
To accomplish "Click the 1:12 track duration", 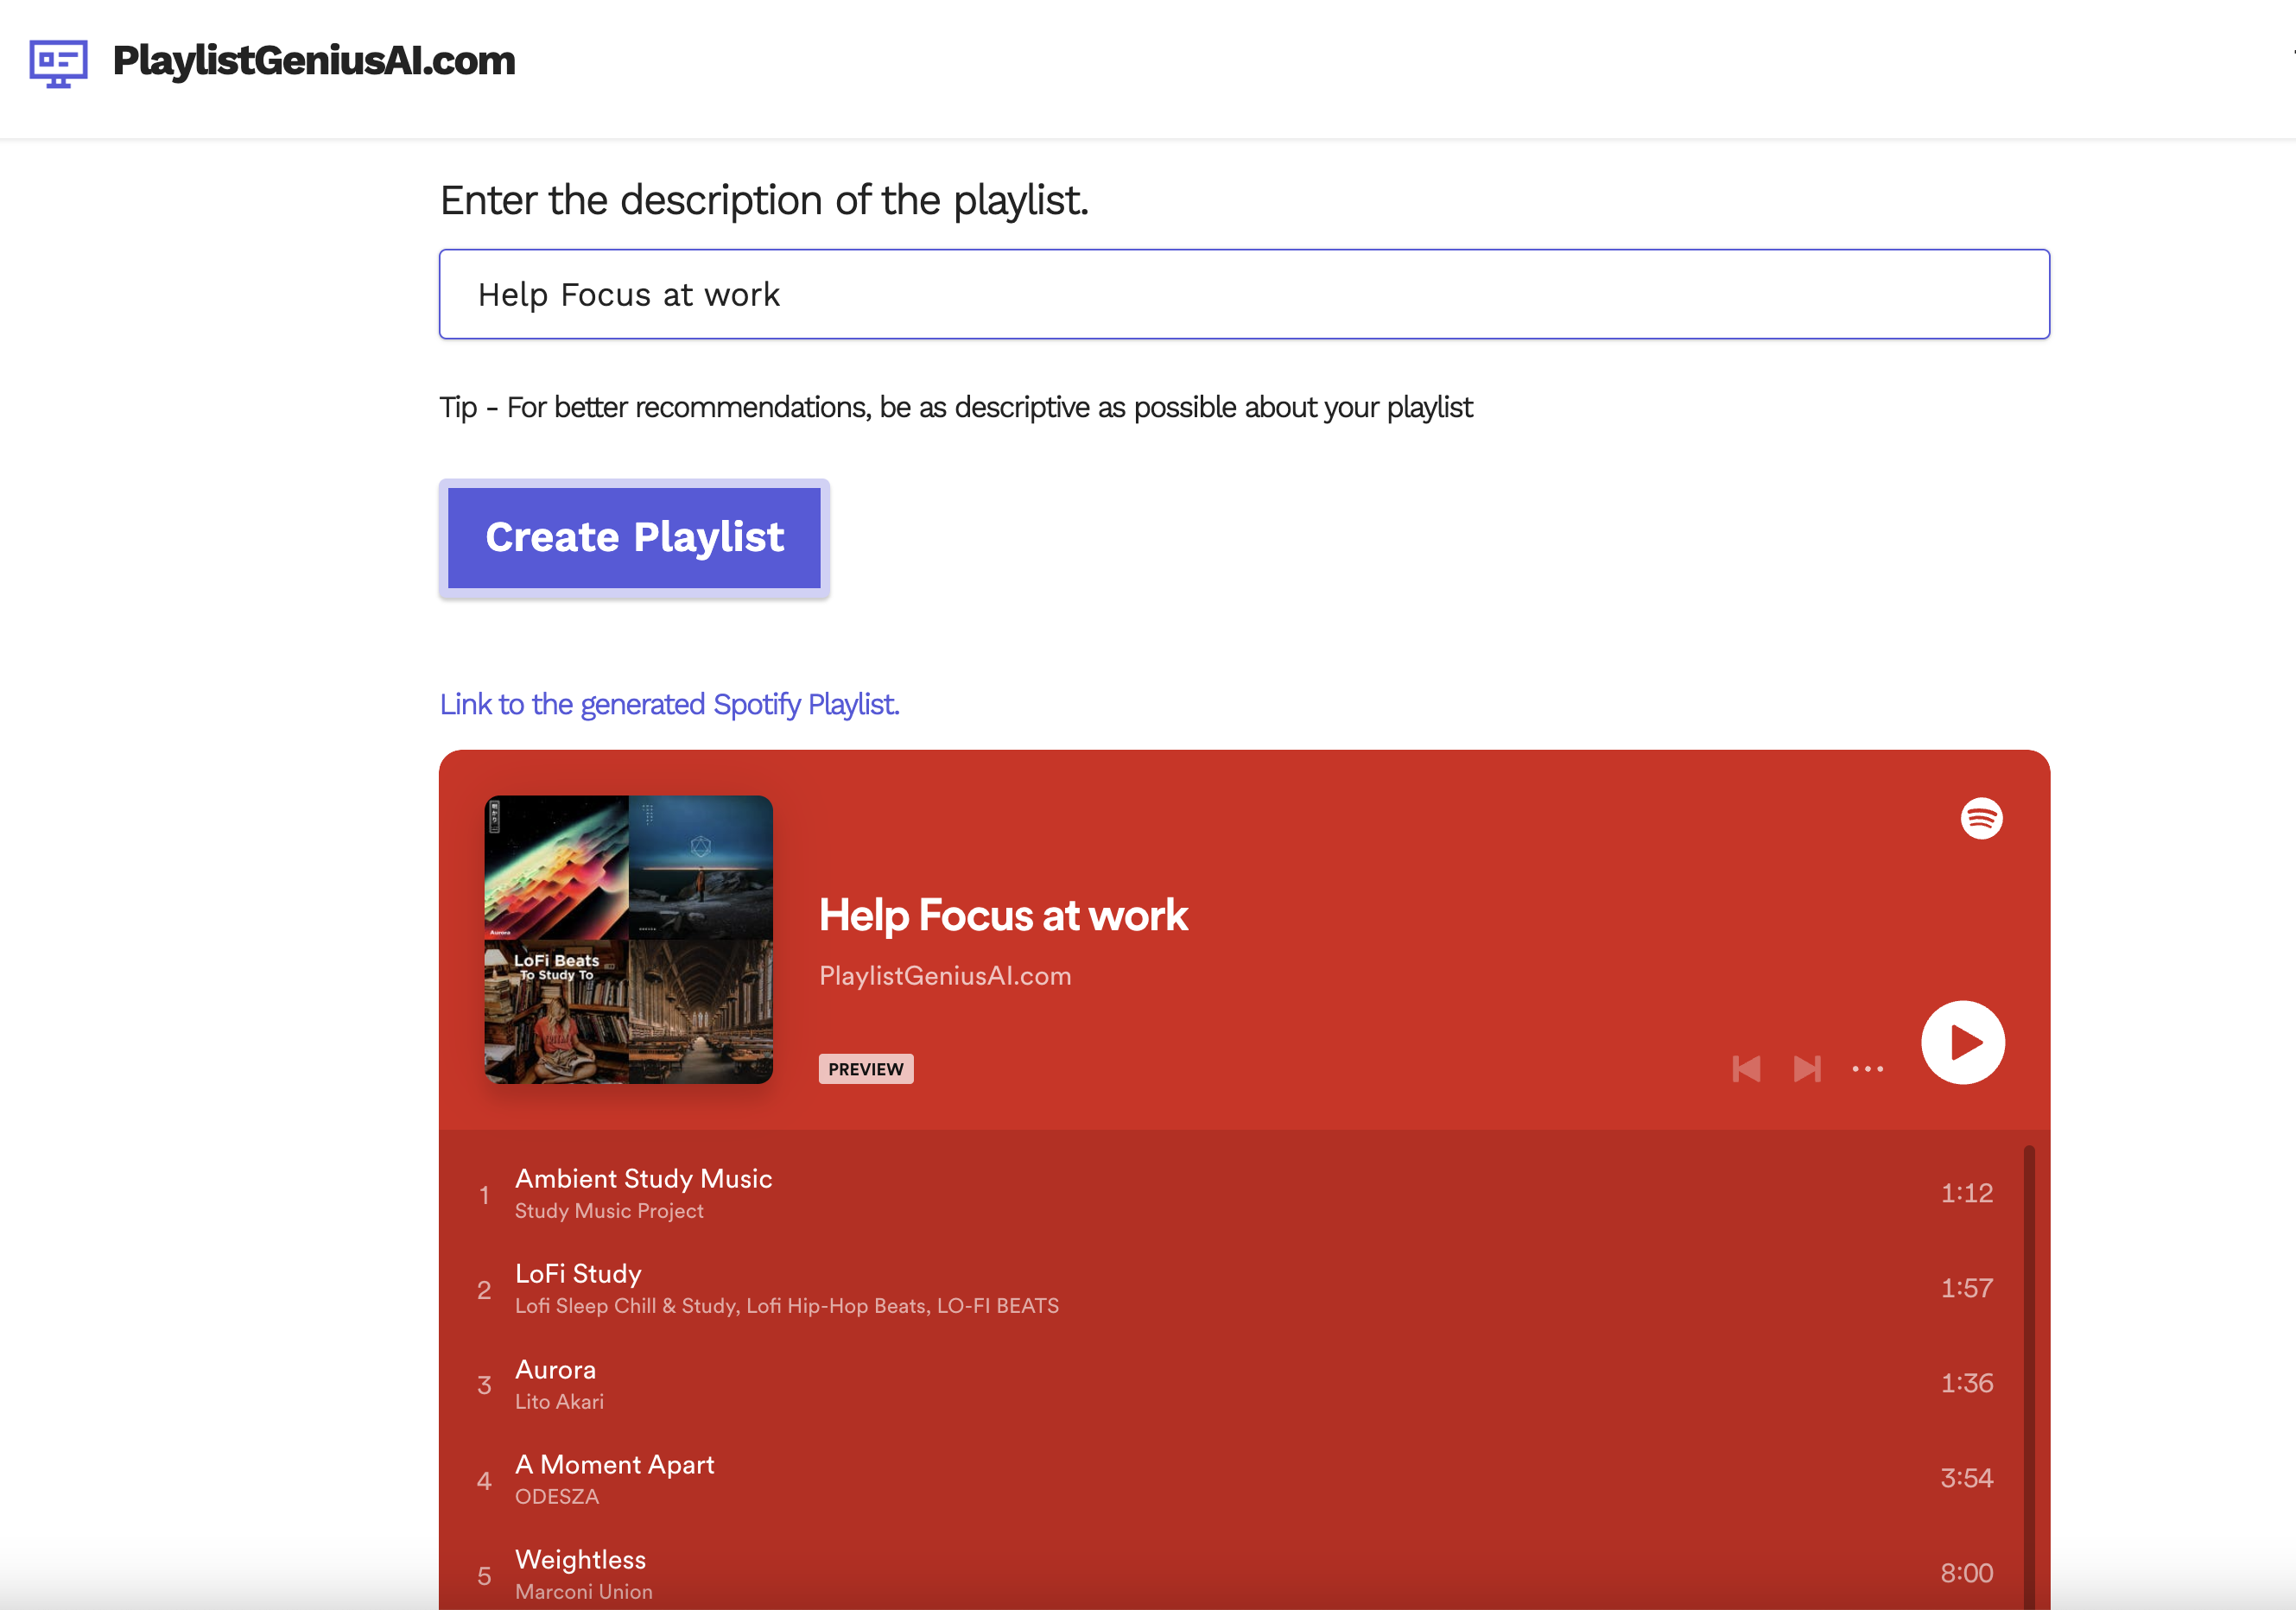I will 1966,1193.
